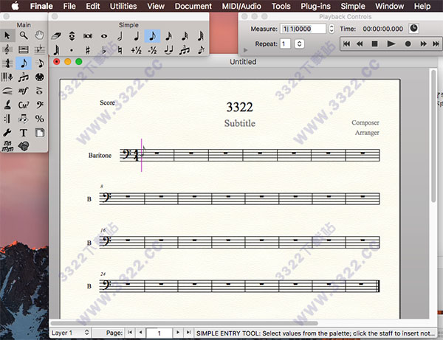The height and width of the screenshot is (340, 443).
Task: Toggle the tie tool
Action: click(168, 50)
